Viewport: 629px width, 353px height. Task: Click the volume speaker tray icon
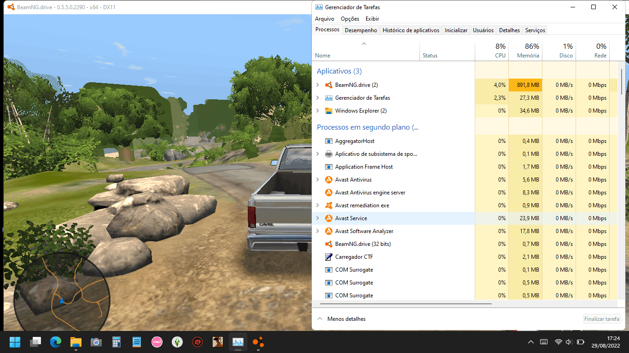[569, 342]
